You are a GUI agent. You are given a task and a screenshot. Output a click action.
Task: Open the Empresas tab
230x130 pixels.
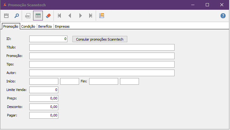[62, 26]
